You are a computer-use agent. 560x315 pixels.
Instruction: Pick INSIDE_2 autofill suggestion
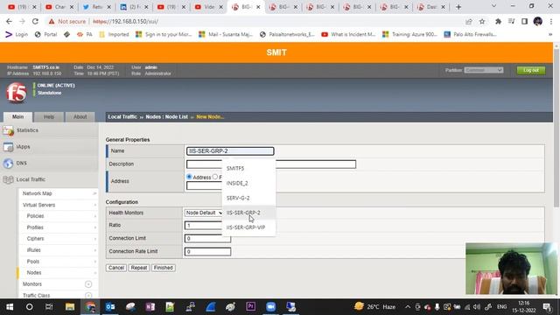click(x=248, y=183)
